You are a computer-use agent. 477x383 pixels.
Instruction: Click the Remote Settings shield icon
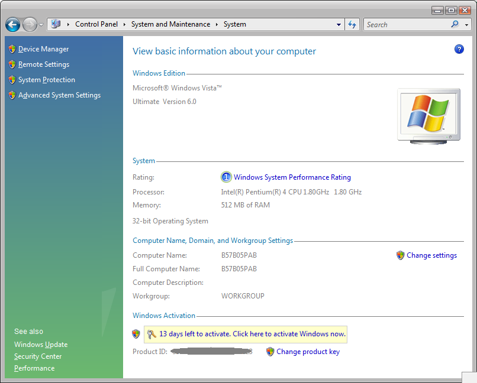[12, 64]
